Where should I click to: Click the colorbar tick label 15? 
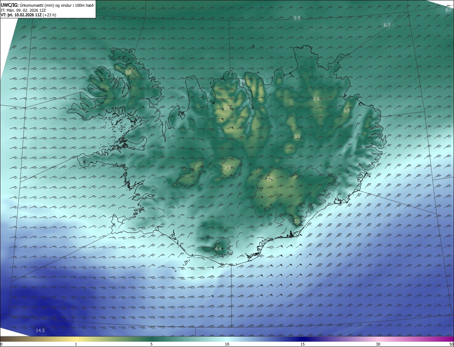pos(303,344)
